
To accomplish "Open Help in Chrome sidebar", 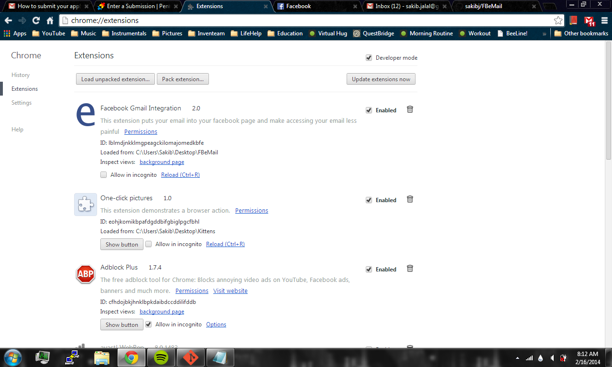I will [17, 130].
